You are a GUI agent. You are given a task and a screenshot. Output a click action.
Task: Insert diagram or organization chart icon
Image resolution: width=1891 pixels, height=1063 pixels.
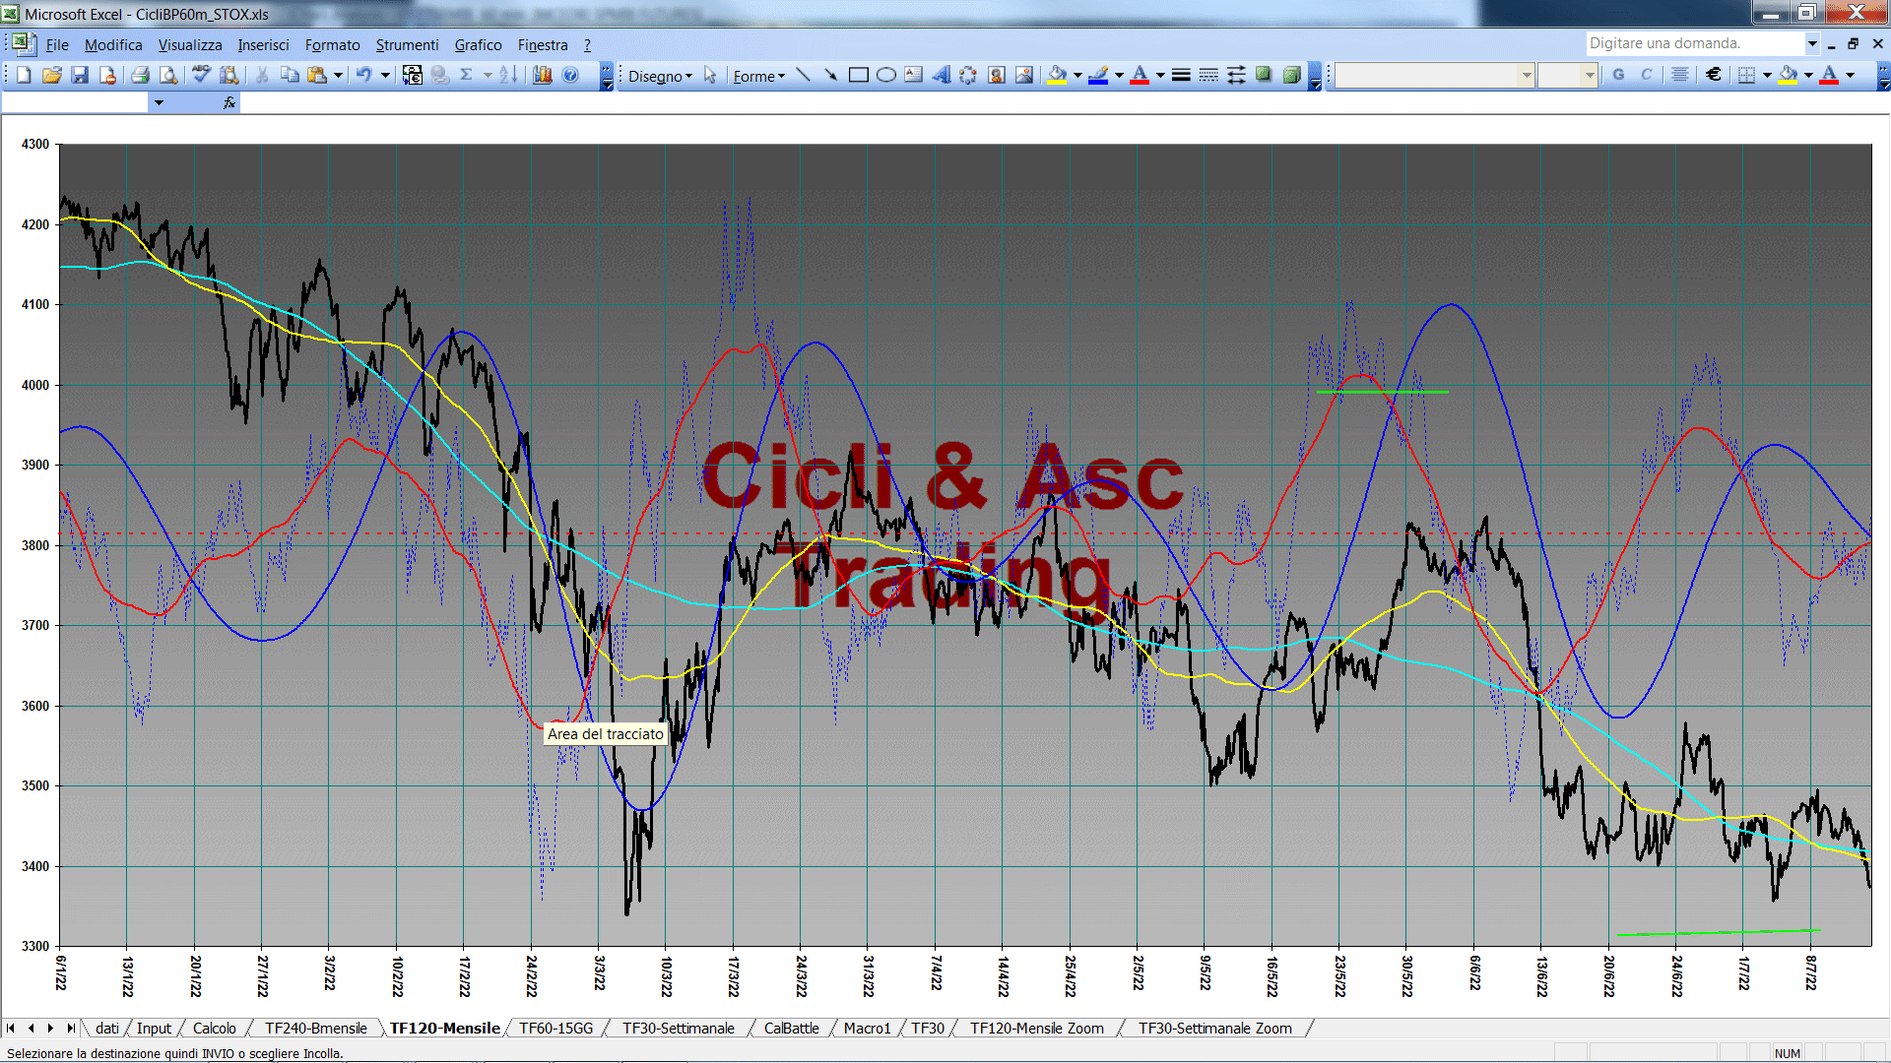click(968, 75)
